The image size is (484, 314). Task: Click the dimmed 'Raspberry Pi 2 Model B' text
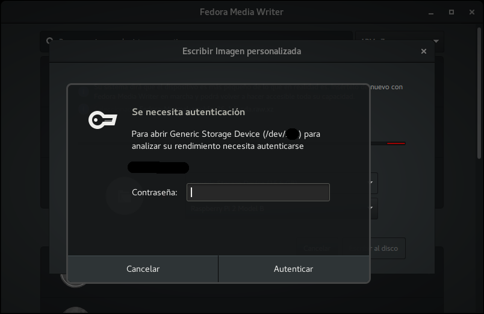tap(228, 209)
